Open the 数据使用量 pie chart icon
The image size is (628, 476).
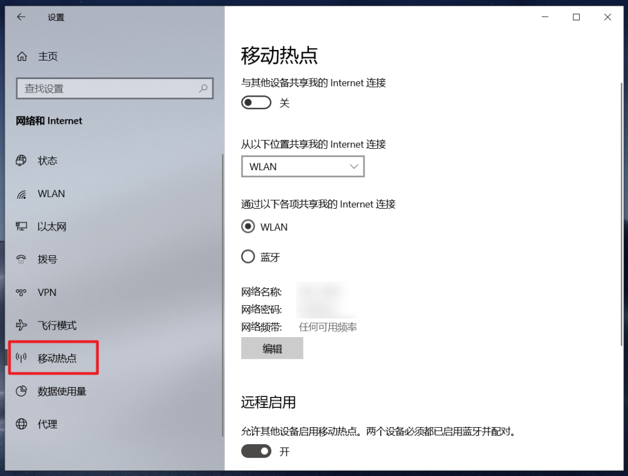pos(22,391)
